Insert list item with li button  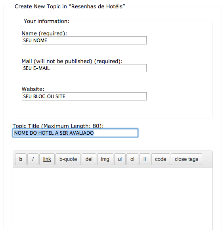coord(145,159)
